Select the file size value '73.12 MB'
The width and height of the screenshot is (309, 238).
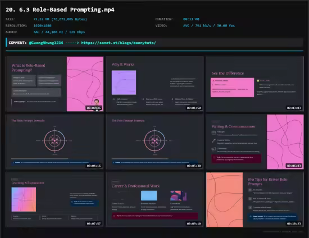point(42,19)
